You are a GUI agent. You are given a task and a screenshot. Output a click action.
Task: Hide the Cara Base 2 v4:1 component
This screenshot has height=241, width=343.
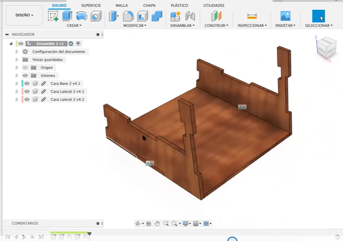tap(27, 83)
